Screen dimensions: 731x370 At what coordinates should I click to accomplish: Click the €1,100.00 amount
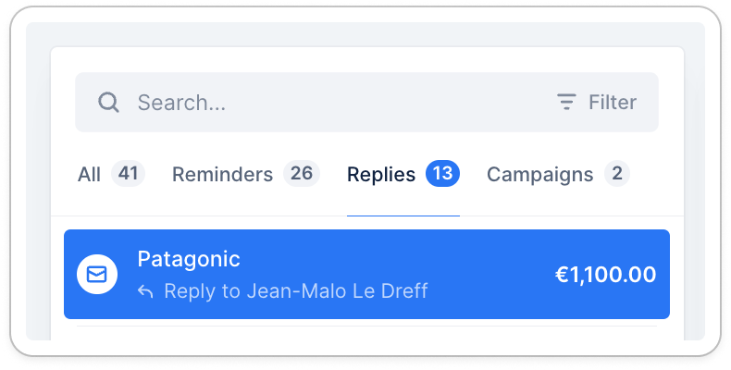[x=605, y=275]
